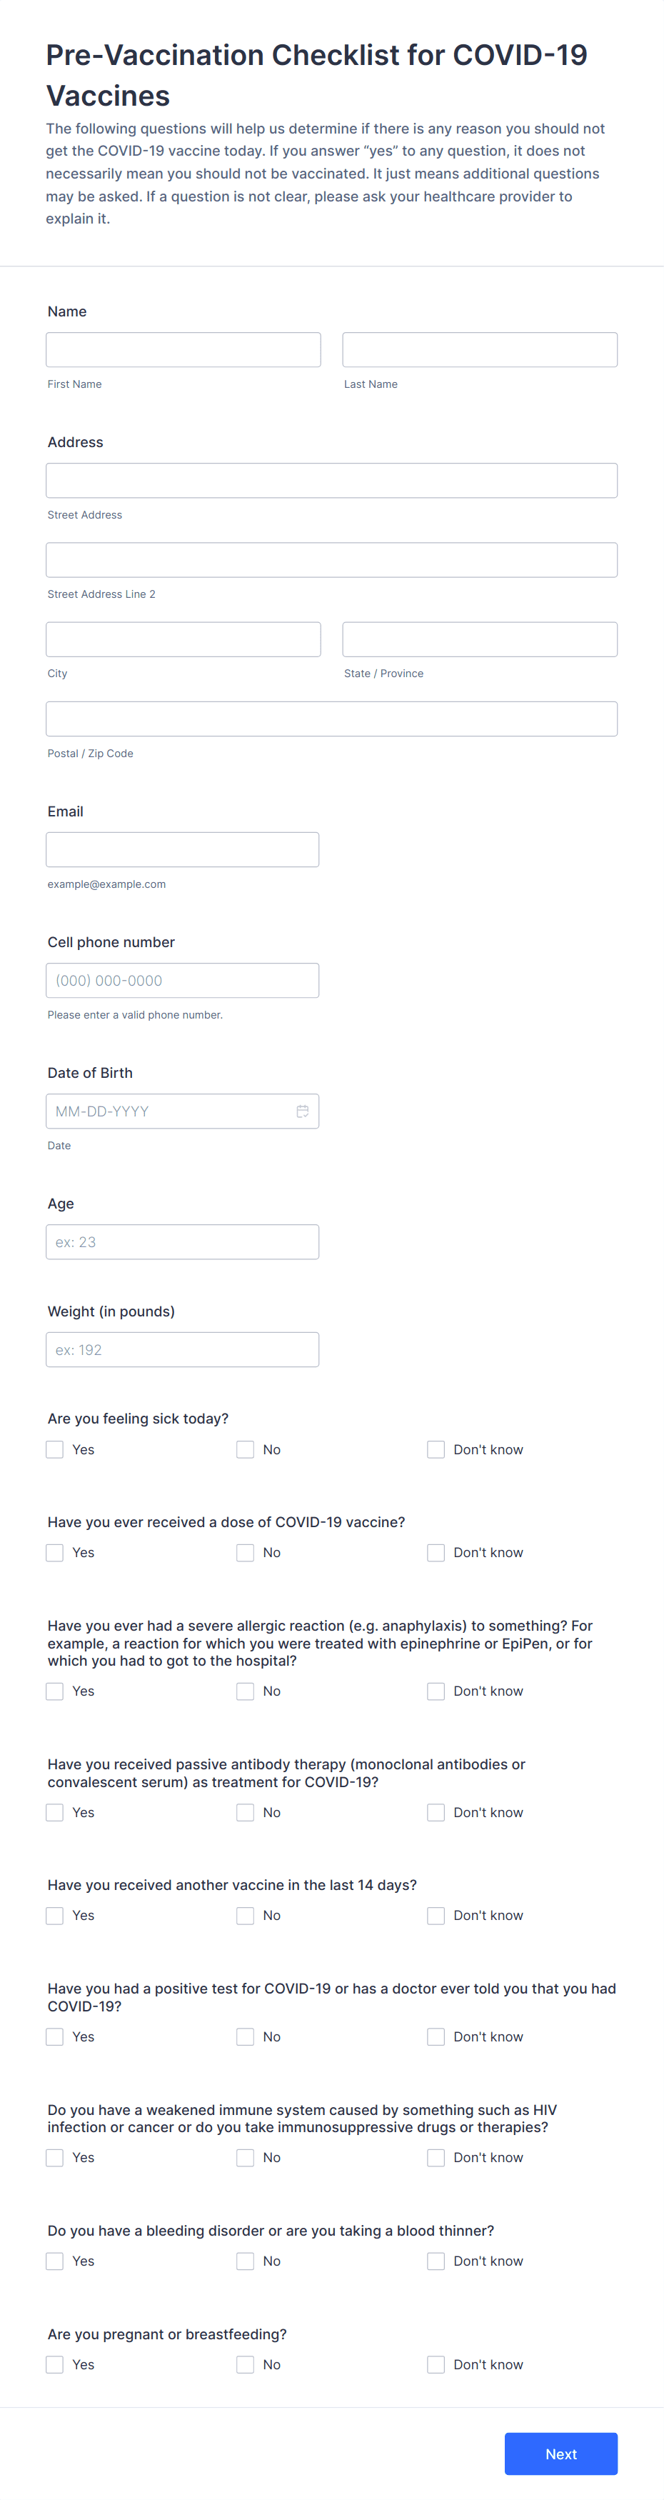The height and width of the screenshot is (2500, 664).
Task: Check Don't know for positive COVID-19 test
Action: click(436, 2036)
